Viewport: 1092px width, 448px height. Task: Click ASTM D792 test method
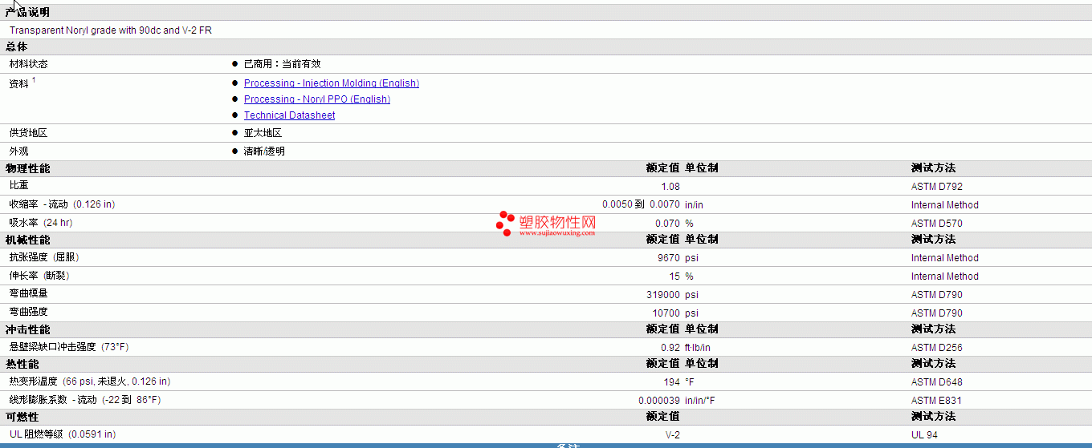pos(936,187)
